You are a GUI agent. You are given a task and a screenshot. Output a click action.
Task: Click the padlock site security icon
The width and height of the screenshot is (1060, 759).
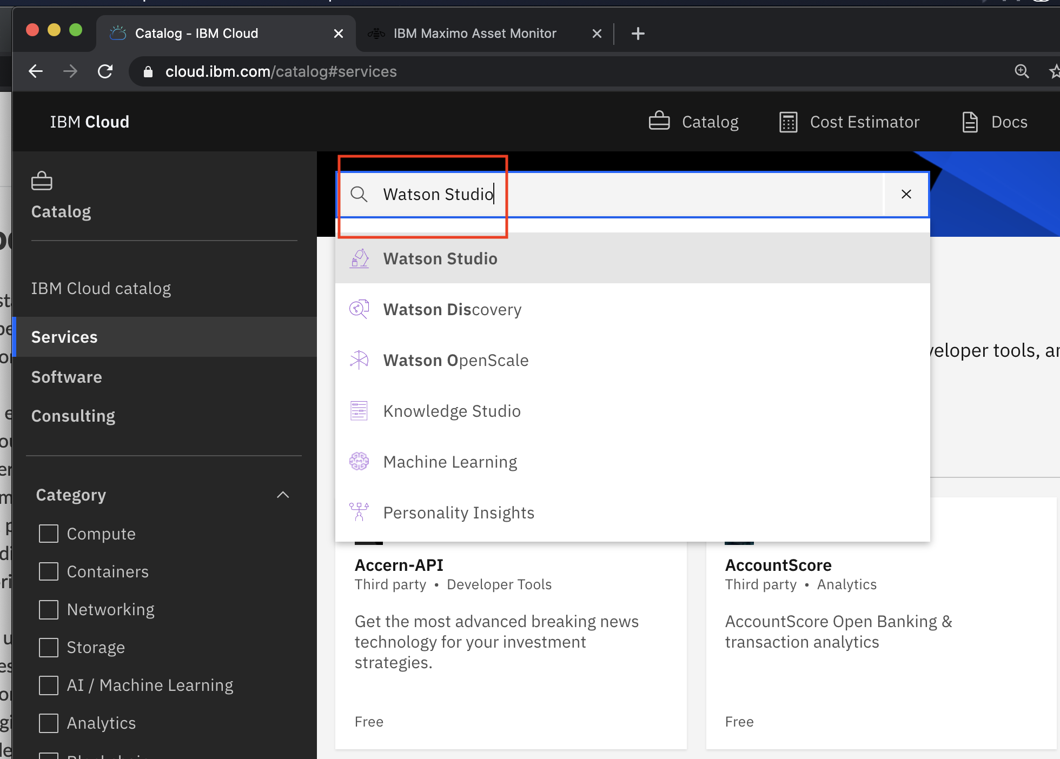[x=148, y=72]
